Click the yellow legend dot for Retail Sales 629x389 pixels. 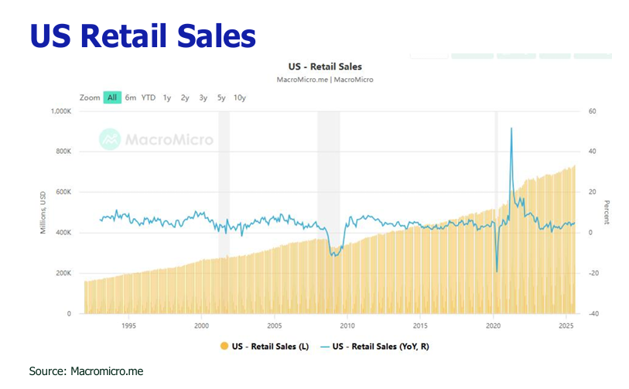pos(225,346)
